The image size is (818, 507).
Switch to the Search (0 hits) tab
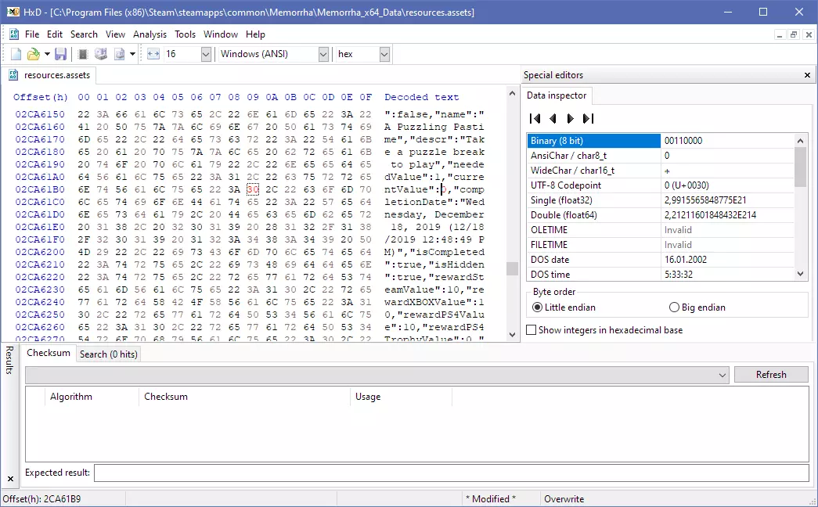tap(108, 354)
